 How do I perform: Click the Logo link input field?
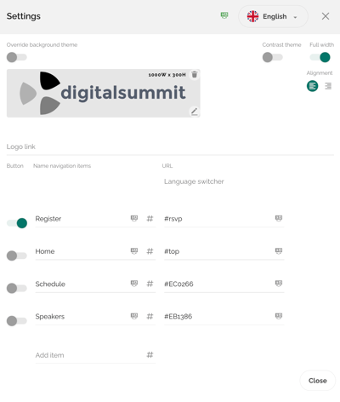[x=170, y=146]
